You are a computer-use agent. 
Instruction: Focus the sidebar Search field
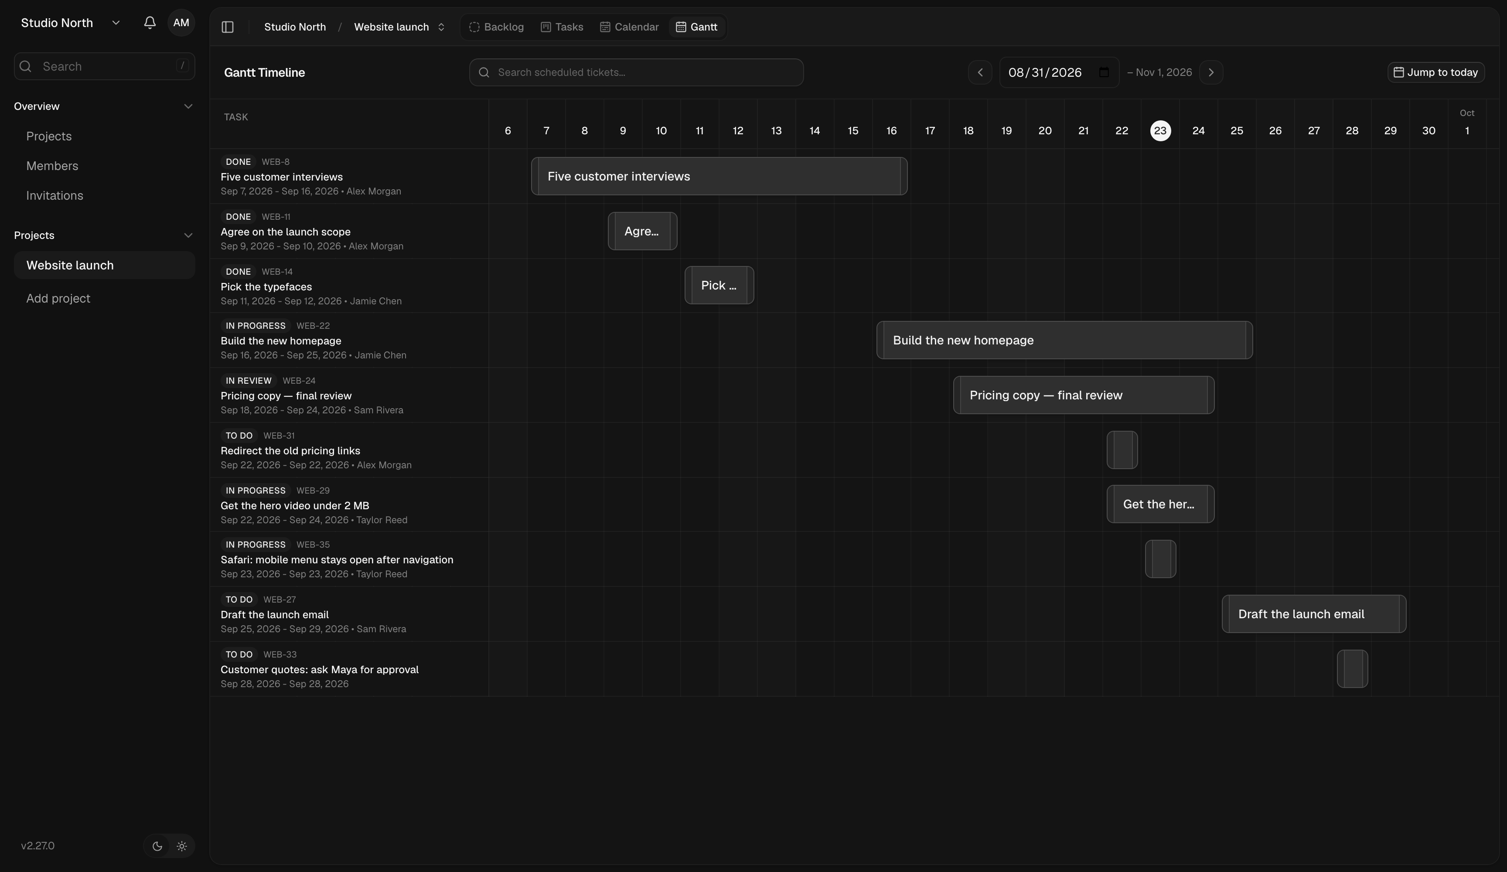coord(104,66)
